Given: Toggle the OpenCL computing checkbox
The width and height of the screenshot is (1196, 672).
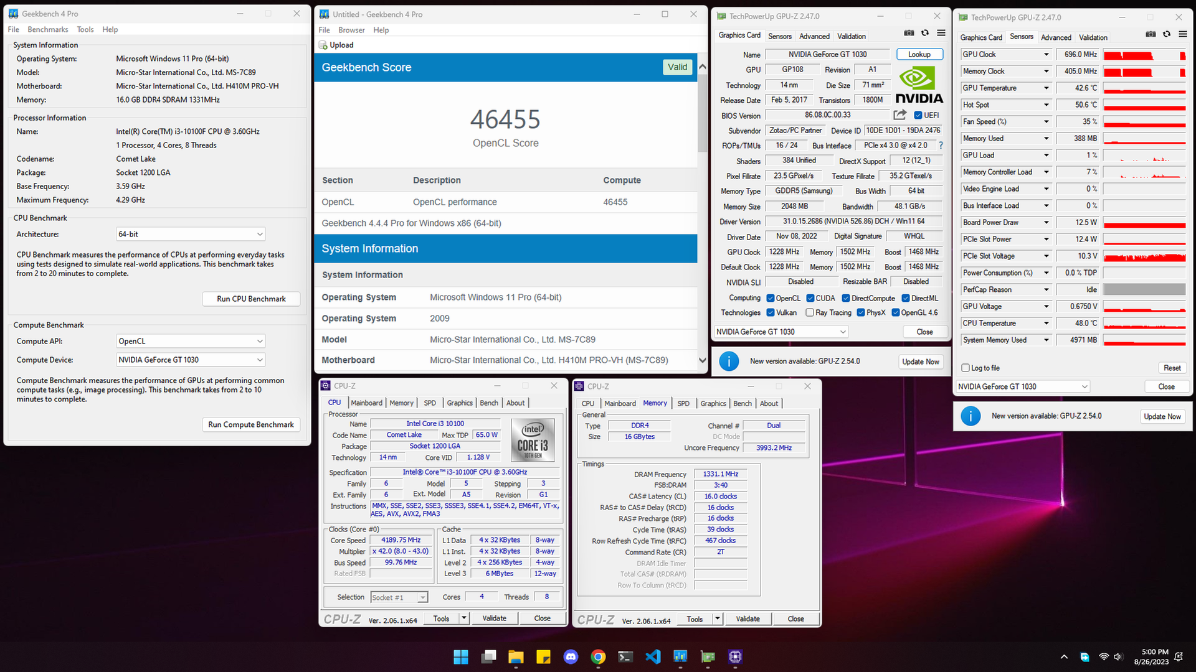Looking at the screenshot, I should (771, 298).
